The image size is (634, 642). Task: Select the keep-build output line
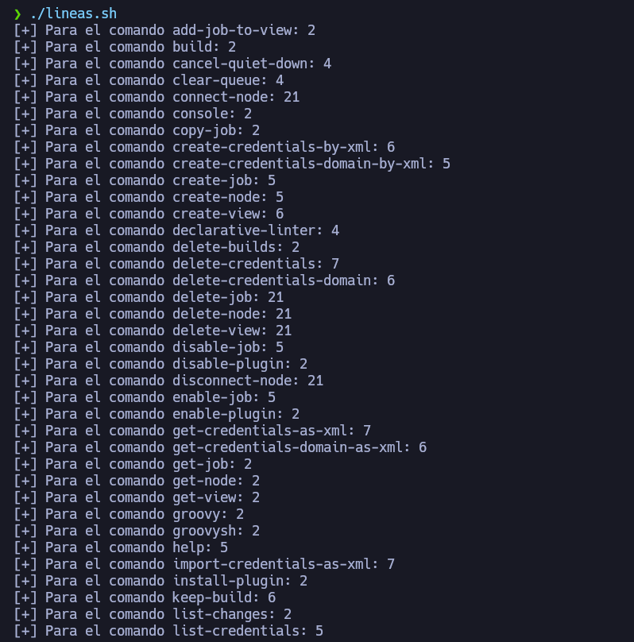(x=145, y=598)
